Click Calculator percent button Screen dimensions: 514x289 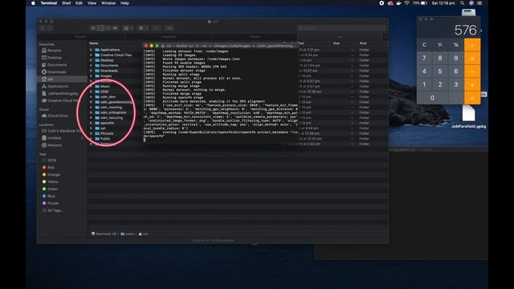(x=455, y=45)
